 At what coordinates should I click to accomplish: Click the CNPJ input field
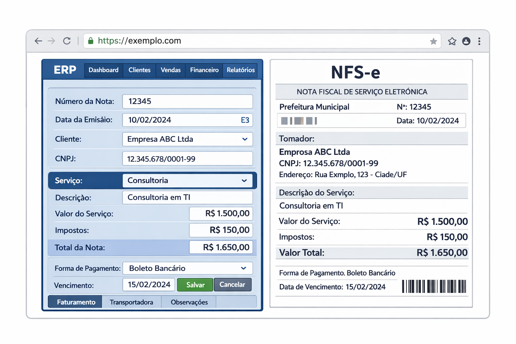coord(187,159)
